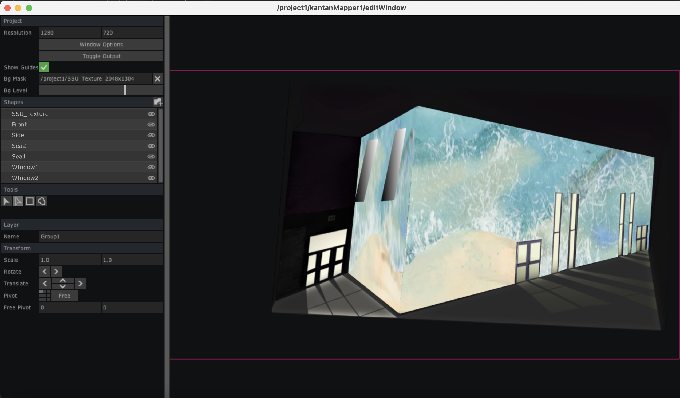Image resolution: width=680 pixels, height=398 pixels.
Task: Open Window Options
Action: (101, 44)
